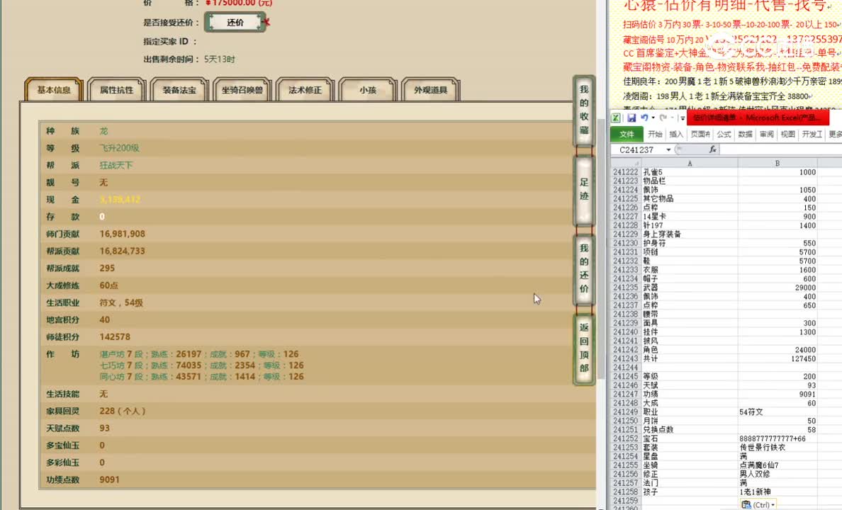Click the 家具回灵 value 228
The height and width of the screenshot is (510, 842).
pyautogui.click(x=123, y=412)
